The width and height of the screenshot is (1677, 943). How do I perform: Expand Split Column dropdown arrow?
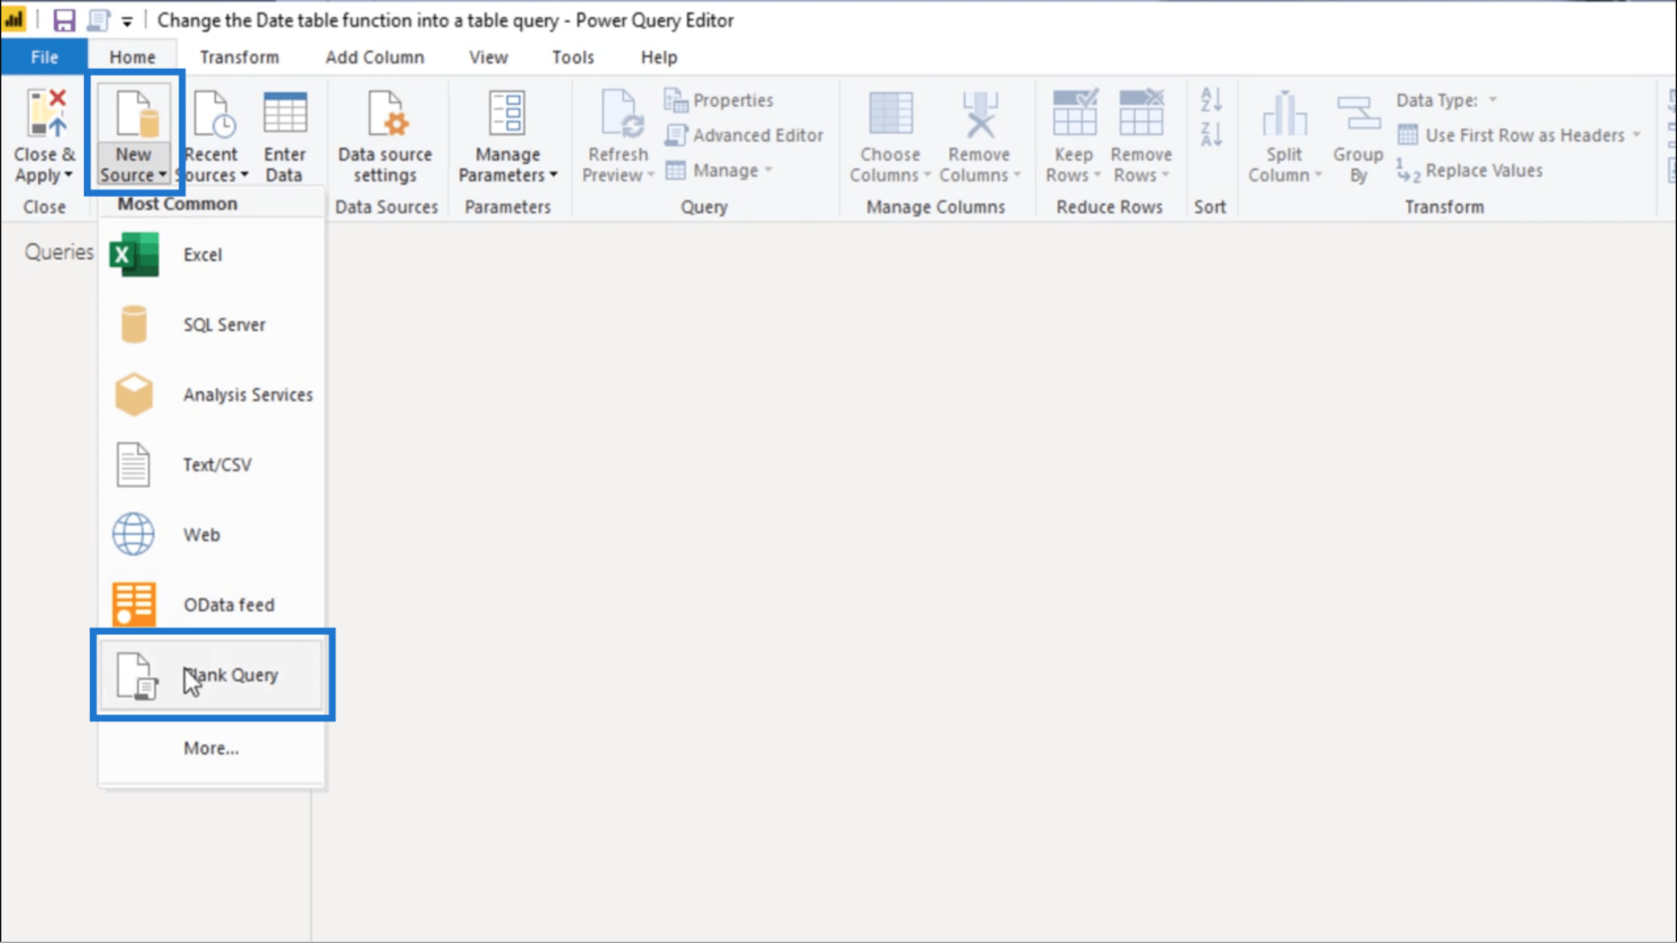[1318, 176]
